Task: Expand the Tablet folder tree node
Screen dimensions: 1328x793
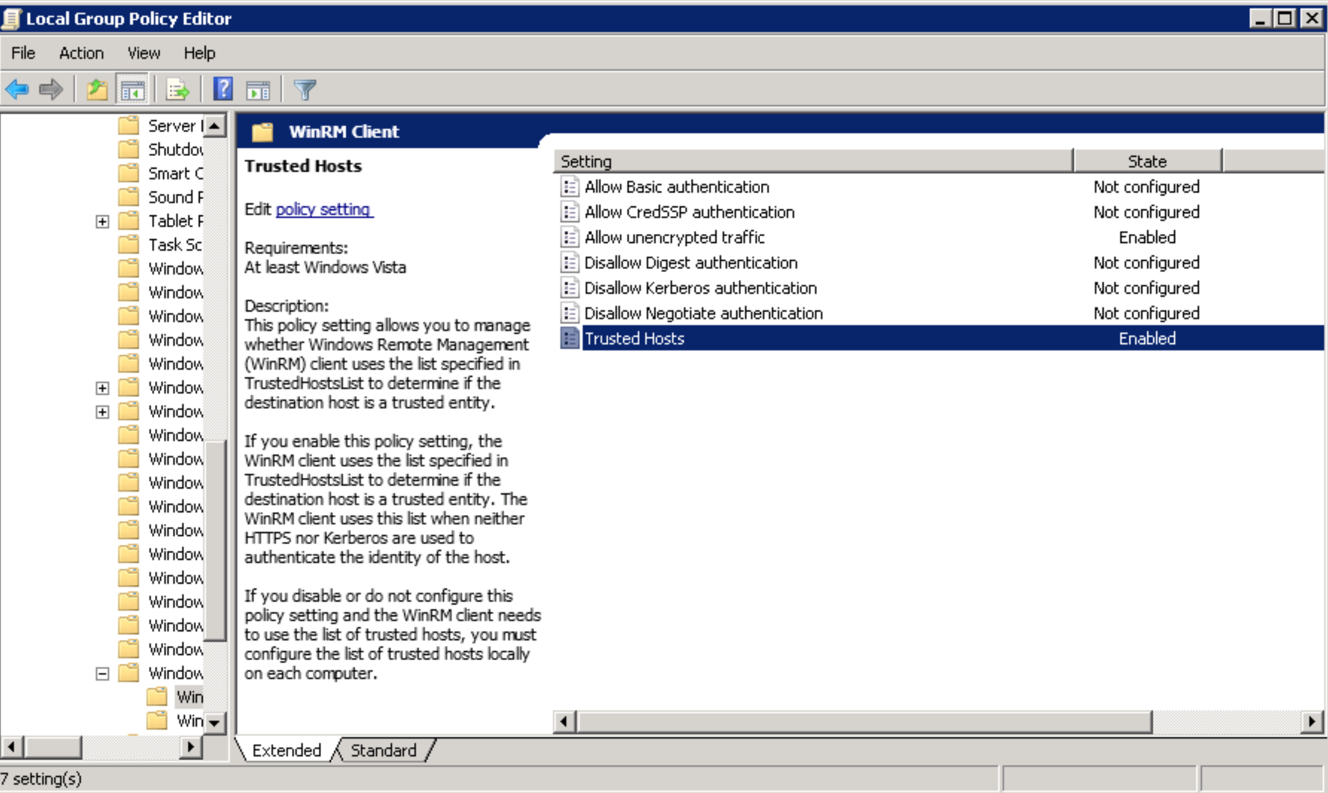Action: [x=102, y=221]
